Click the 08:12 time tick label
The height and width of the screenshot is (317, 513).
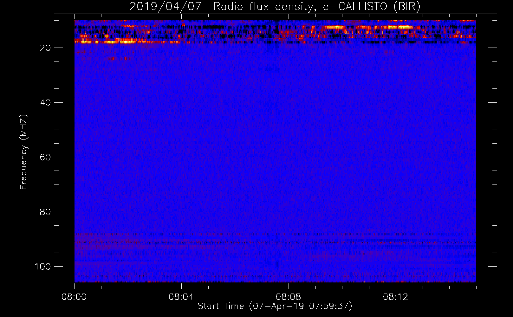click(x=396, y=297)
